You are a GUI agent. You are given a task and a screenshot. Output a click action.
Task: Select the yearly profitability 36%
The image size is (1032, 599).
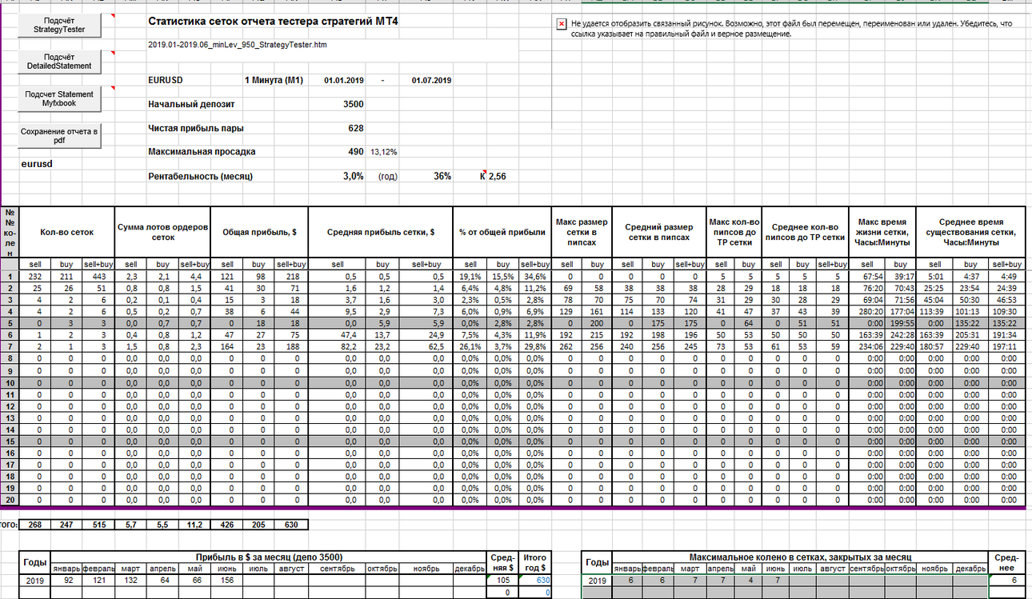point(442,176)
